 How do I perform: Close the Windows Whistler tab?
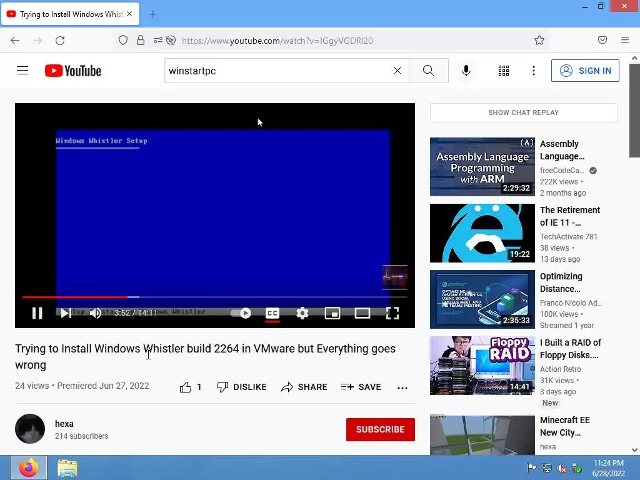pyautogui.click(x=129, y=14)
